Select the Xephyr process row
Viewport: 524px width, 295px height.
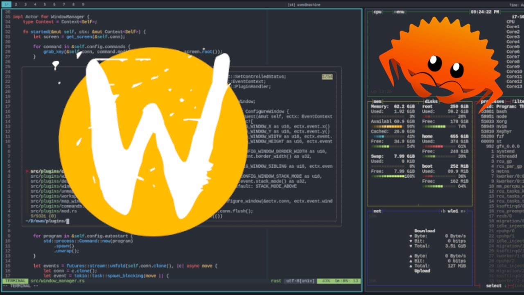(502, 132)
